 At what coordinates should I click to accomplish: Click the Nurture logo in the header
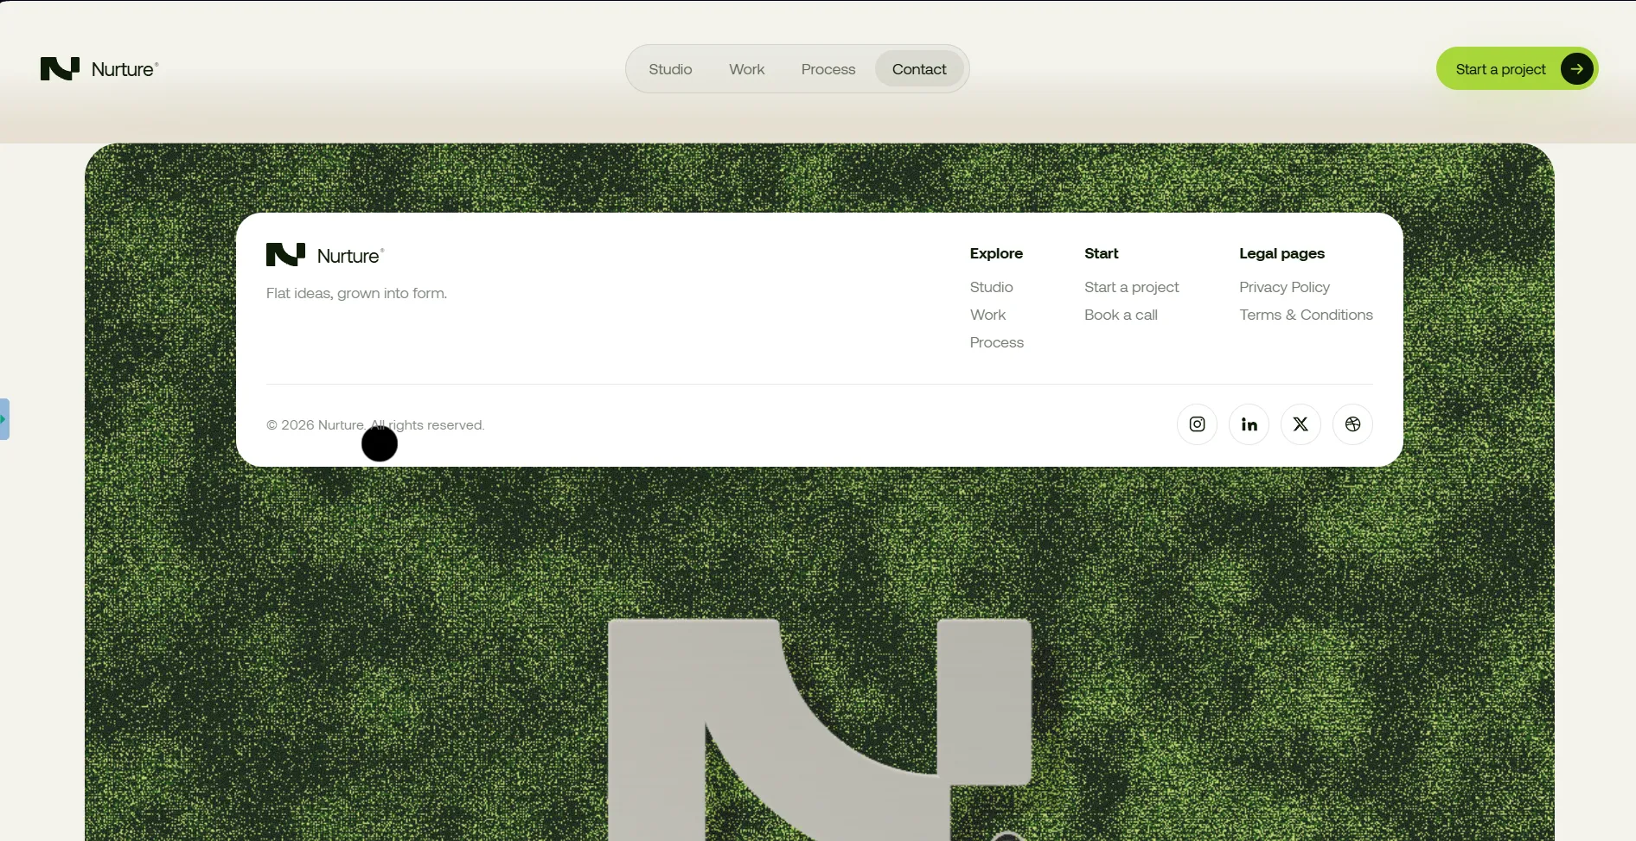pos(99,69)
